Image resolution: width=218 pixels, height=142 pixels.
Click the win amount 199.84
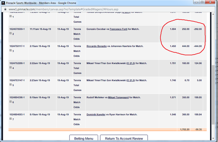pyautogui.click(x=198, y=115)
